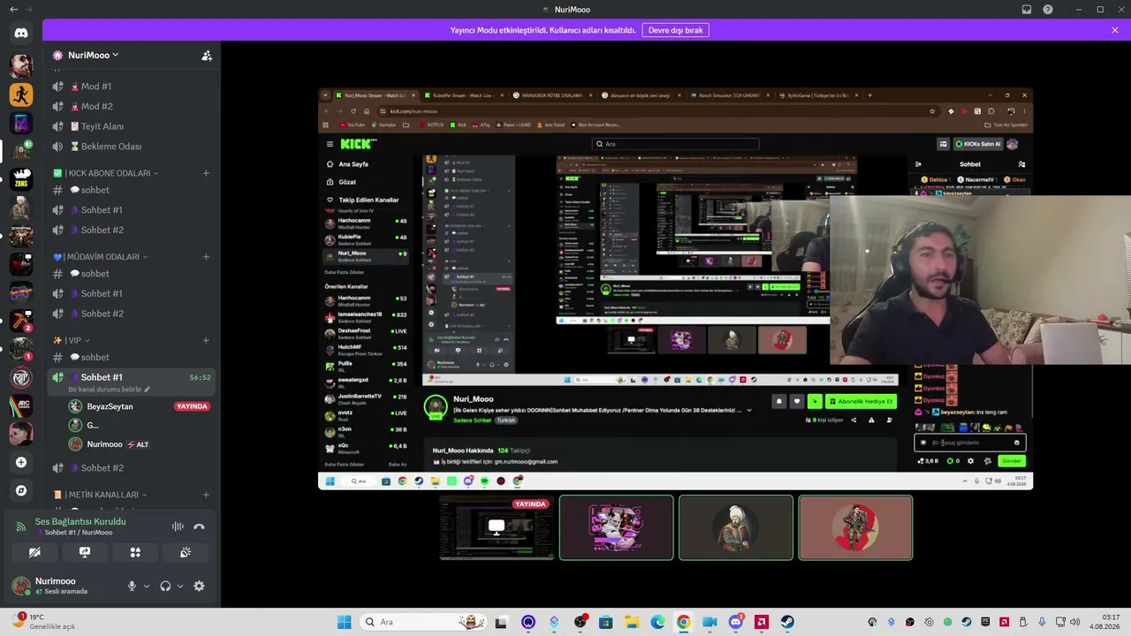Click Devre dışı bırak button
The height and width of the screenshot is (636, 1131).
(x=675, y=30)
